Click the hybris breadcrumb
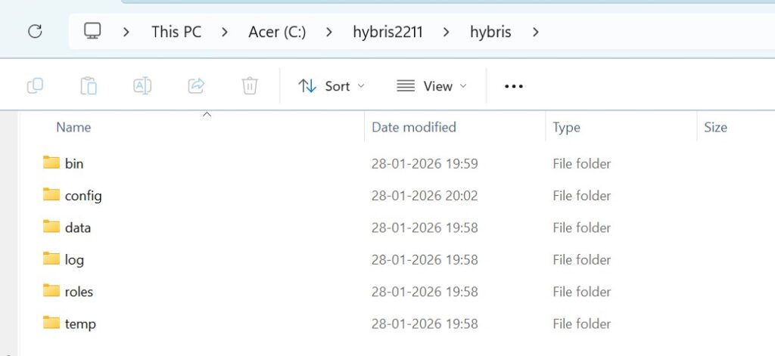Viewport: 775px width, 356px height. point(490,32)
